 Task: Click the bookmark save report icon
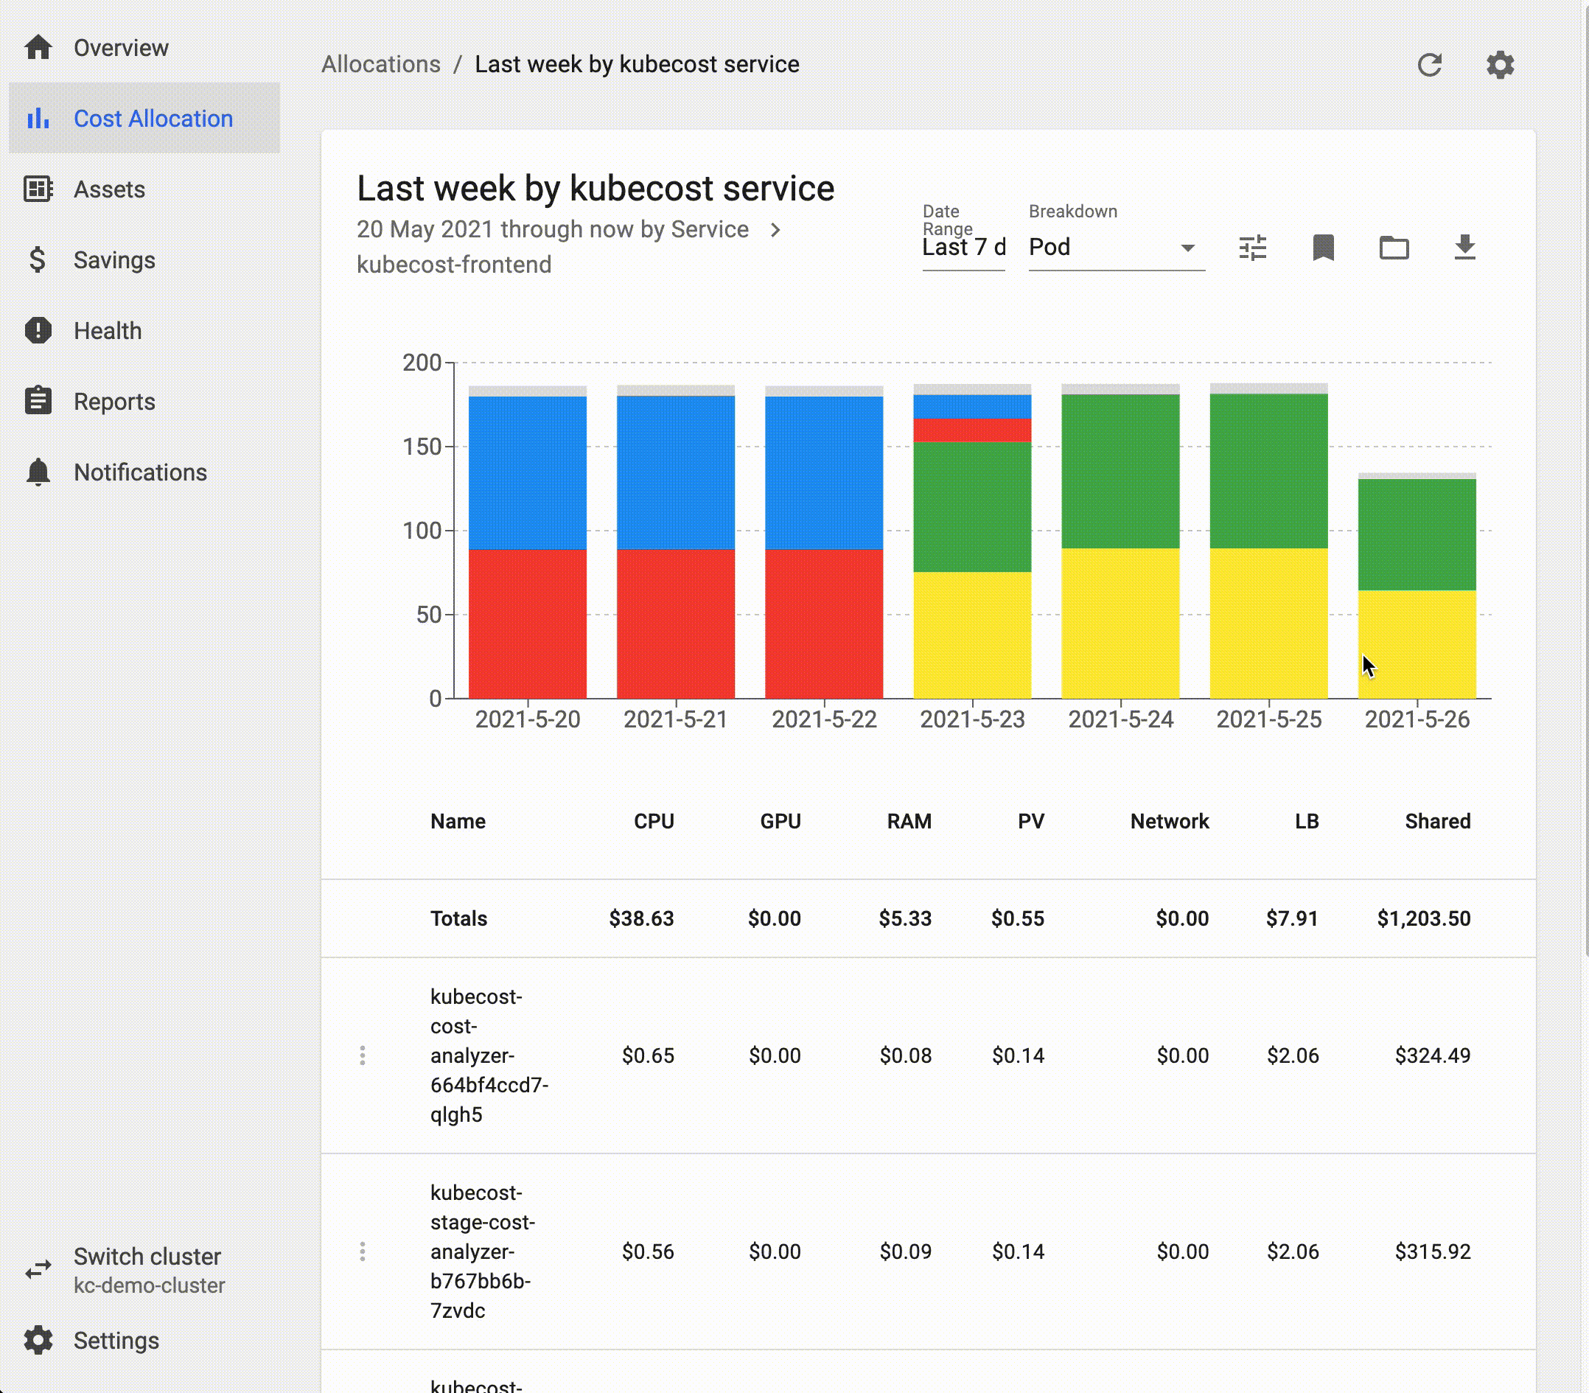pos(1323,248)
